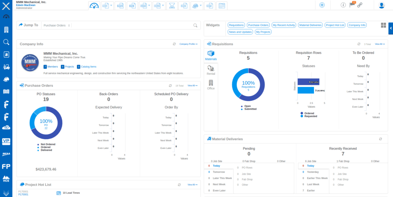Screen dimensions: 393x197
Task: Click the hourglass icon in top toolbar
Action: click(172, 6)
